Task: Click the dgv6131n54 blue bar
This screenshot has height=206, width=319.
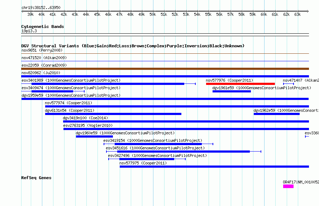Action: click(x=113, y=114)
